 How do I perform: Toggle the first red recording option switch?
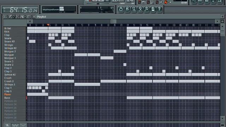(x=139, y=2)
